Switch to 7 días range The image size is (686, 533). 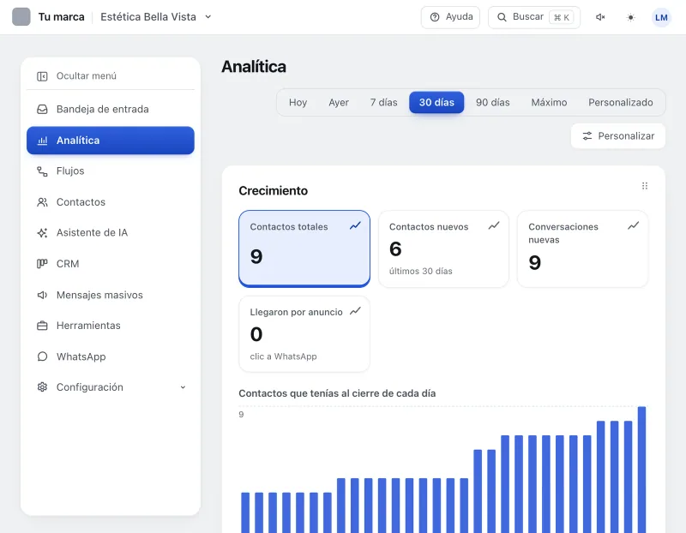pyautogui.click(x=383, y=102)
